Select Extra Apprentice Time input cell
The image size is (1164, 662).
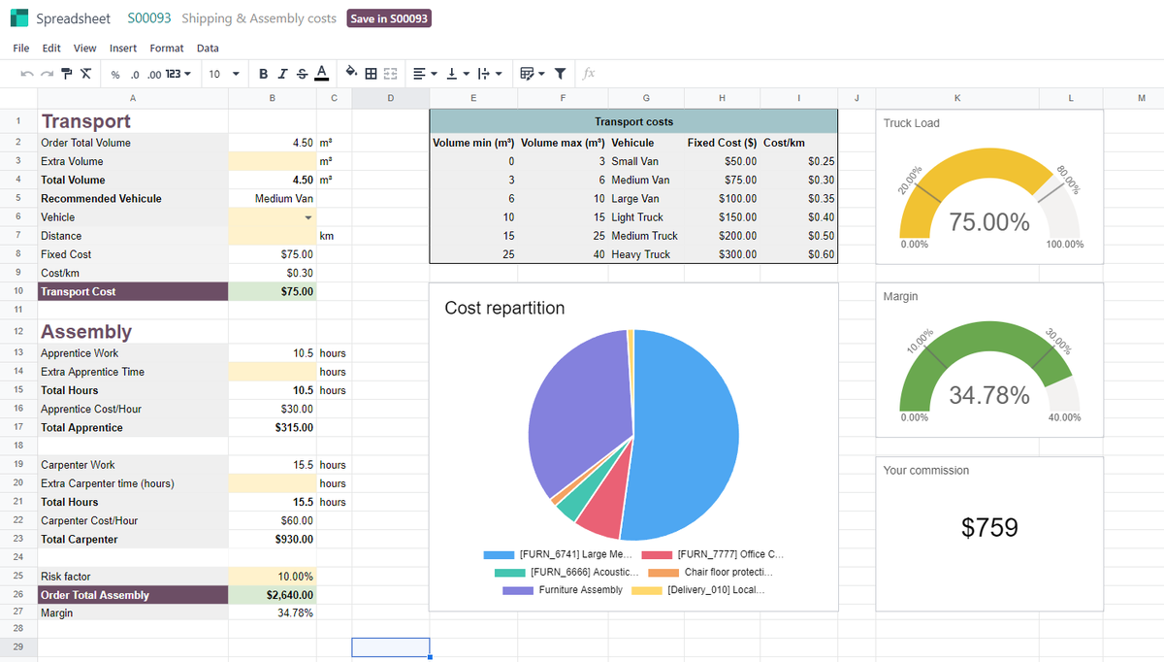[x=272, y=372]
